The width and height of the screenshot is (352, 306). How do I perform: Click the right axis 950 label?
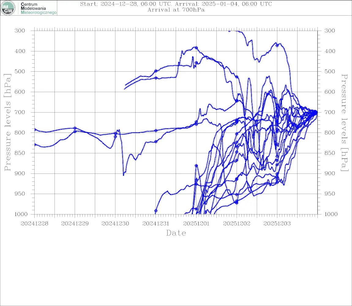pyautogui.click(x=330, y=194)
